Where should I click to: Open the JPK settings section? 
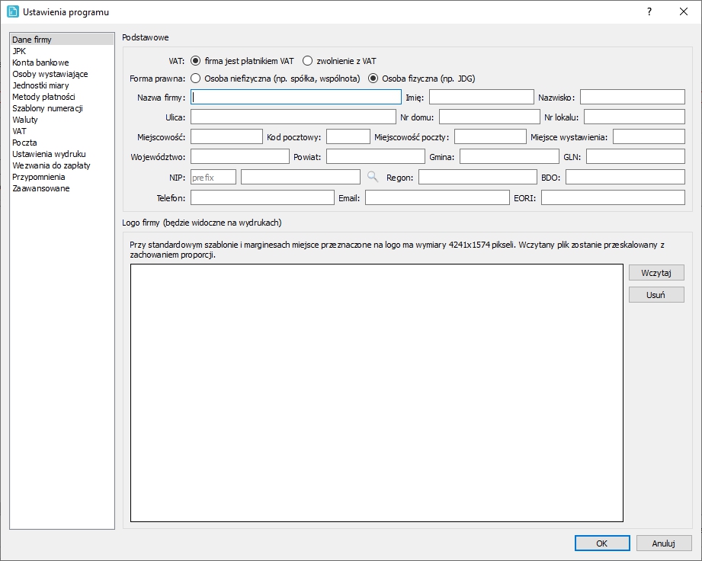click(19, 51)
